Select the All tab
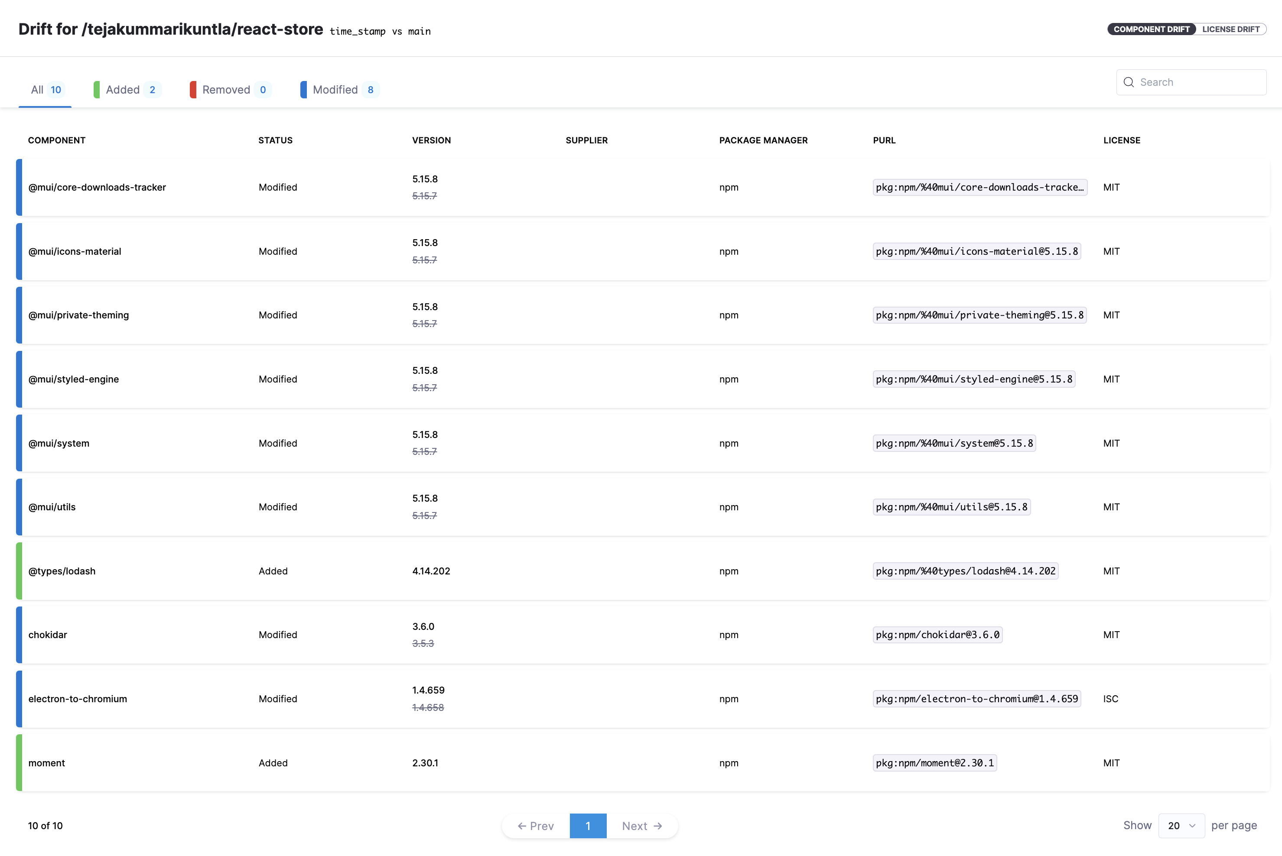1282x856 pixels. point(46,90)
